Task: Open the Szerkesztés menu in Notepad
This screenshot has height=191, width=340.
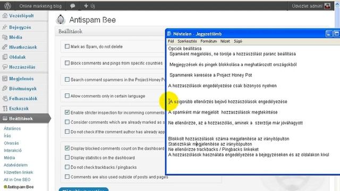Action: (187, 41)
